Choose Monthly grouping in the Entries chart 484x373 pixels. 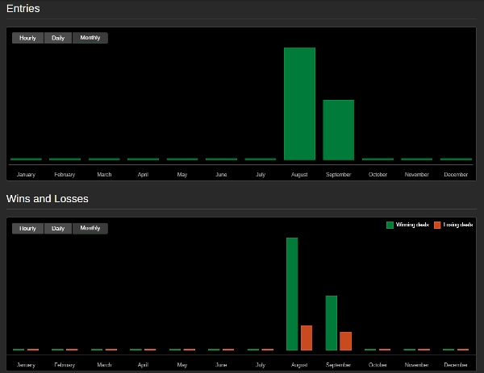coord(90,38)
